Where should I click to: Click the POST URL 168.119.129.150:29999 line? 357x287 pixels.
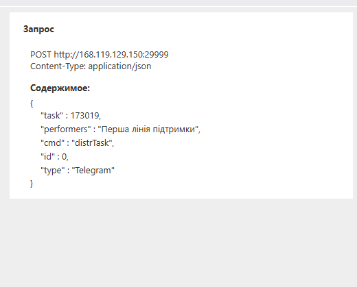[100, 55]
